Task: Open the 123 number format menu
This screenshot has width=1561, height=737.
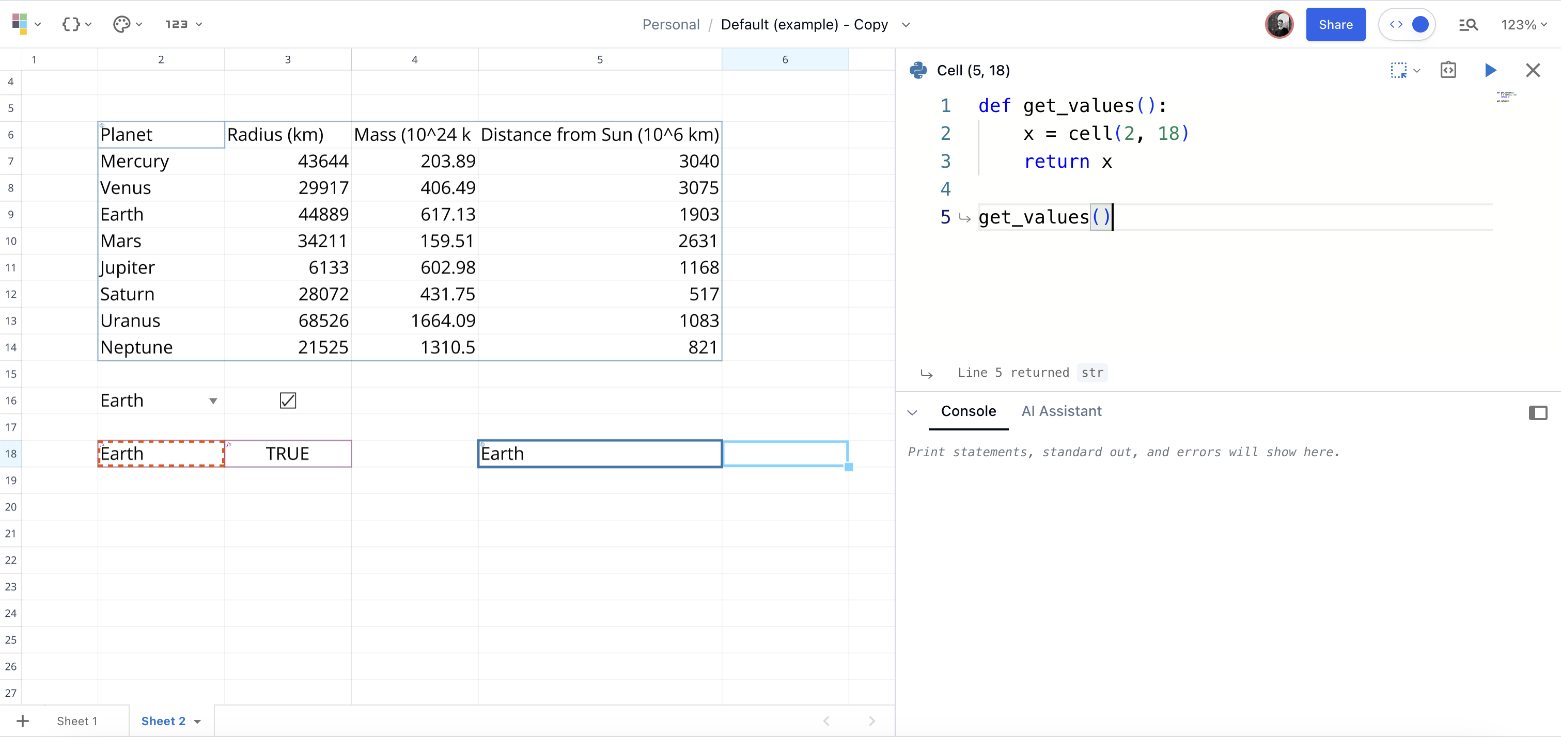Action: tap(183, 24)
